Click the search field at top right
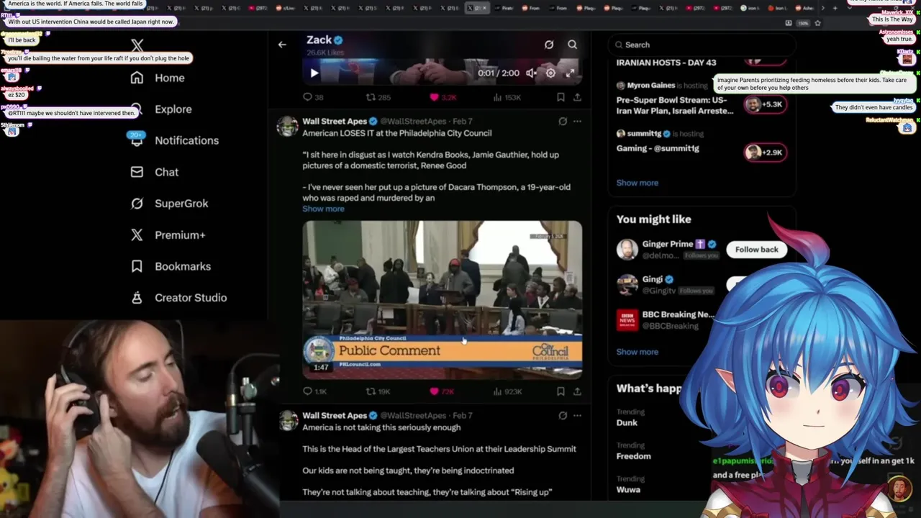This screenshot has height=518, width=921. click(702, 45)
